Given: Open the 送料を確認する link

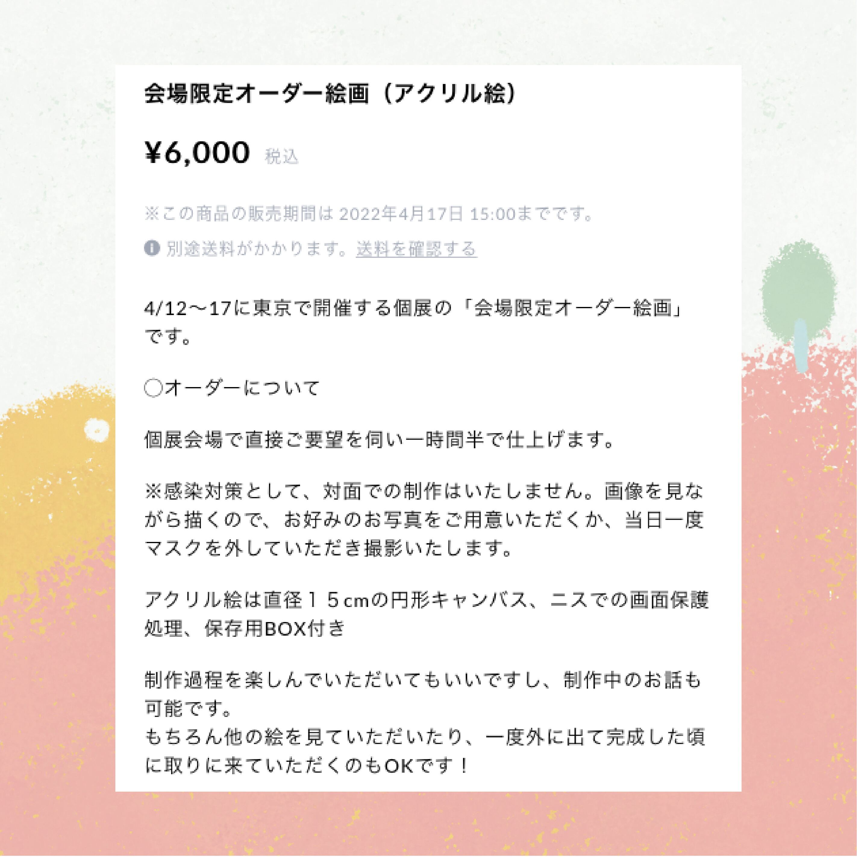Looking at the screenshot, I should tap(416, 249).
